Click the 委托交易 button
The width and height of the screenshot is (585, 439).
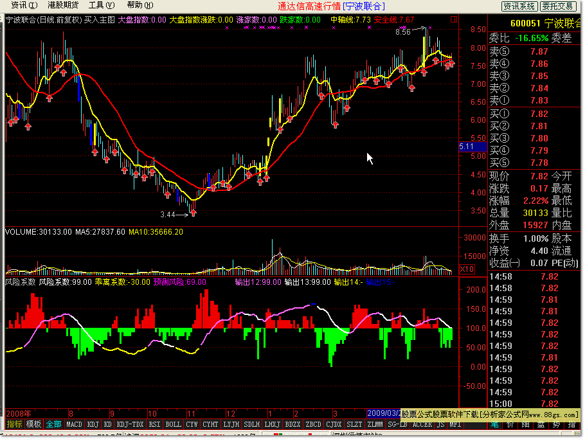(557, 6)
